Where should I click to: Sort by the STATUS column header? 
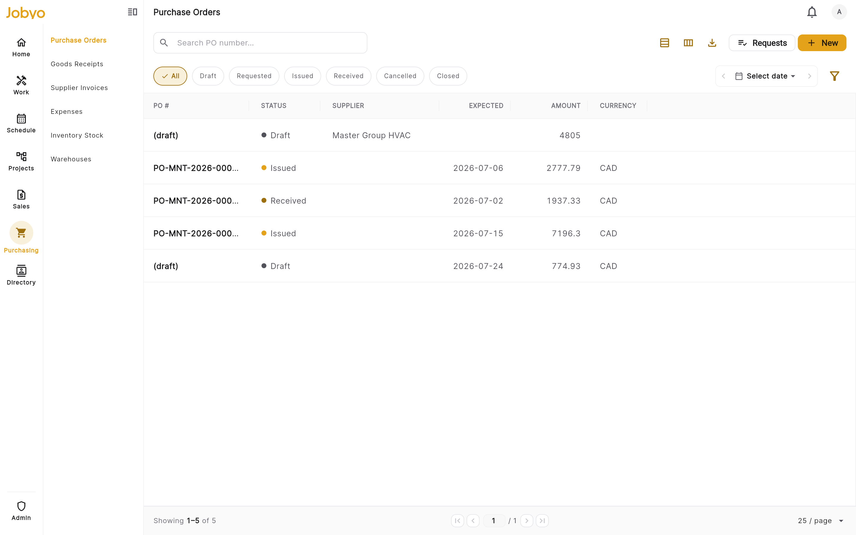coord(273,106)
